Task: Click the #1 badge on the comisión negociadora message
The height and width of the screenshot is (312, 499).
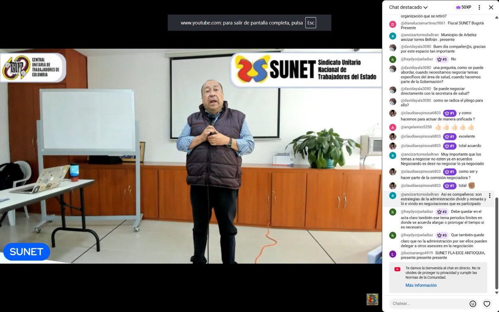Action: point(450,172)
